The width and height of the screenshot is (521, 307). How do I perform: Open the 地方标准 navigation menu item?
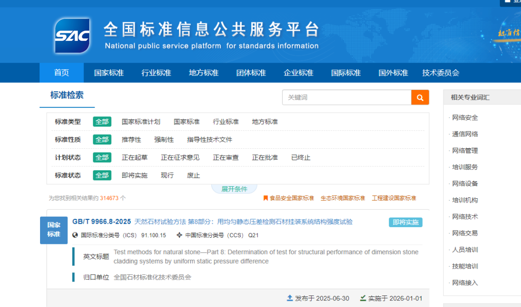coord(204,73)
